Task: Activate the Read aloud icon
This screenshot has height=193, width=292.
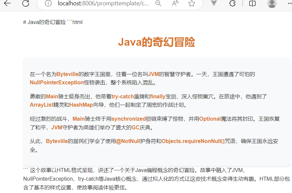Action: tap(175, 3)
